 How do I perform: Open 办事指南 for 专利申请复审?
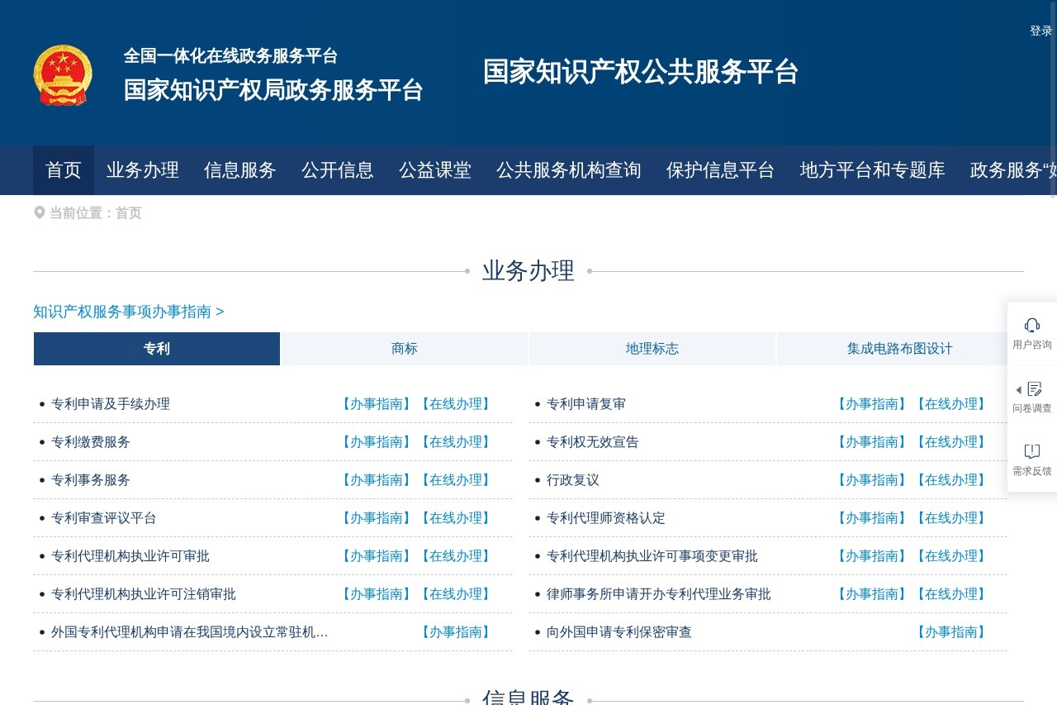pos(871,404)
